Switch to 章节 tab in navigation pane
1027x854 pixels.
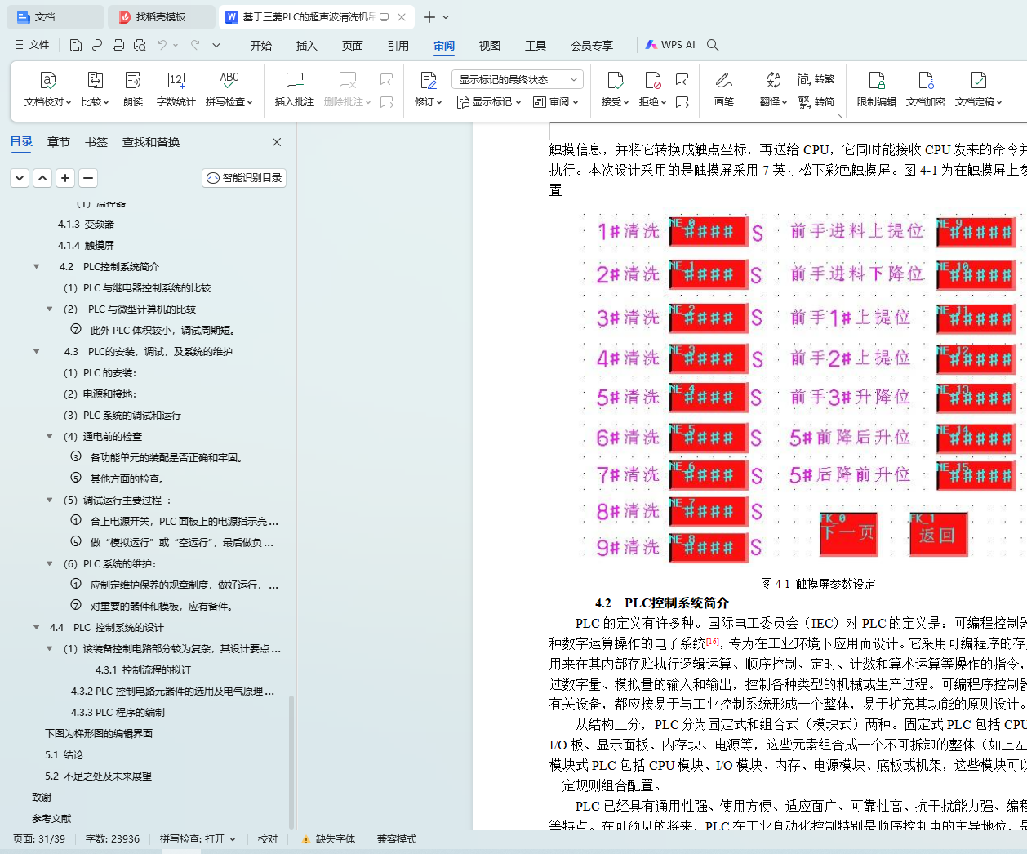(x=59, y=142)
